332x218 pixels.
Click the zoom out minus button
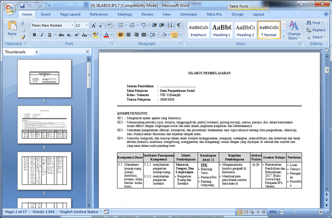coord(282,211)
